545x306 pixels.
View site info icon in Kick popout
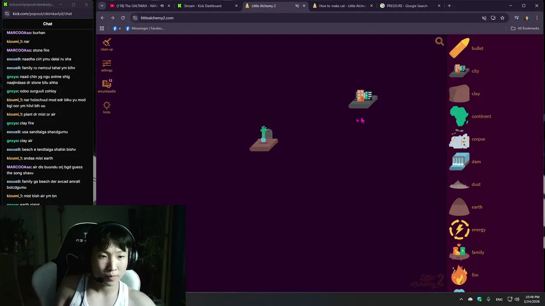[6, 14]
